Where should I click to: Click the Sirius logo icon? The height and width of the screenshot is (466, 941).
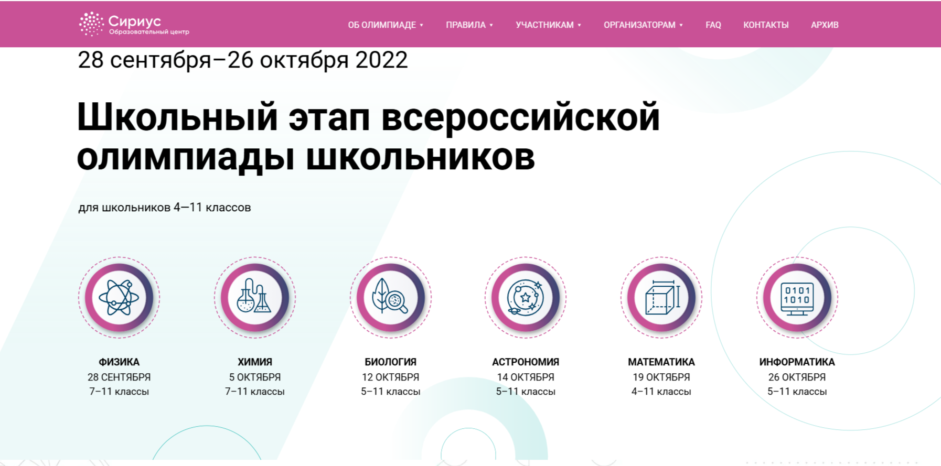[91, 24]
